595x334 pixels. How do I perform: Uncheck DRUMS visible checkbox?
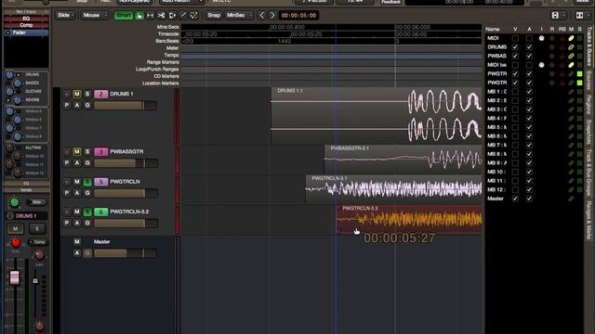coord(515,47)
